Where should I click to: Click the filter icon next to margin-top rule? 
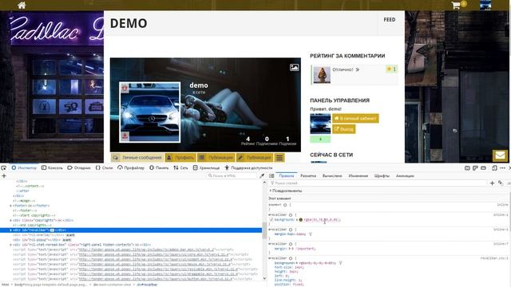coord(311,234)
